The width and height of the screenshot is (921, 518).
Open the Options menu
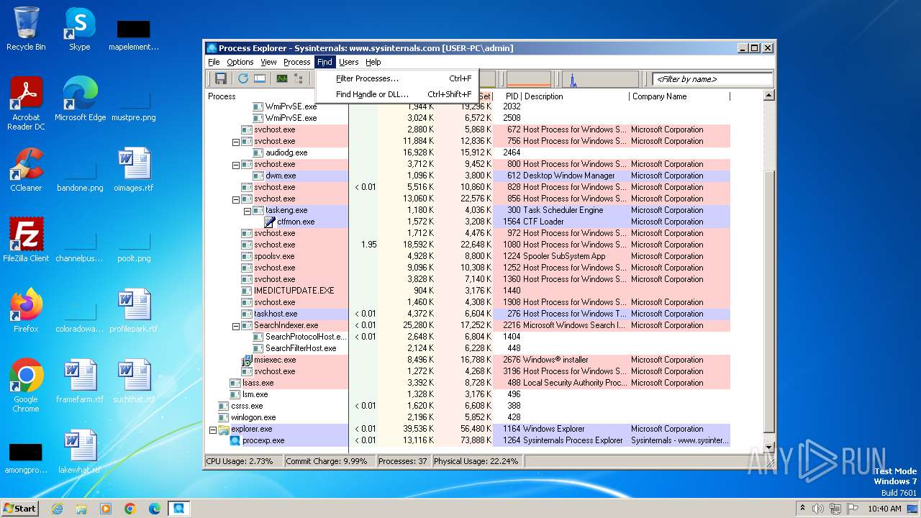coord(240,62)
